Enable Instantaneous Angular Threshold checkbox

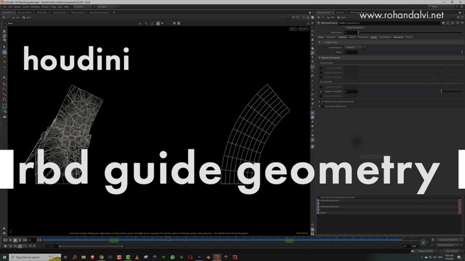tap(321, 72)
